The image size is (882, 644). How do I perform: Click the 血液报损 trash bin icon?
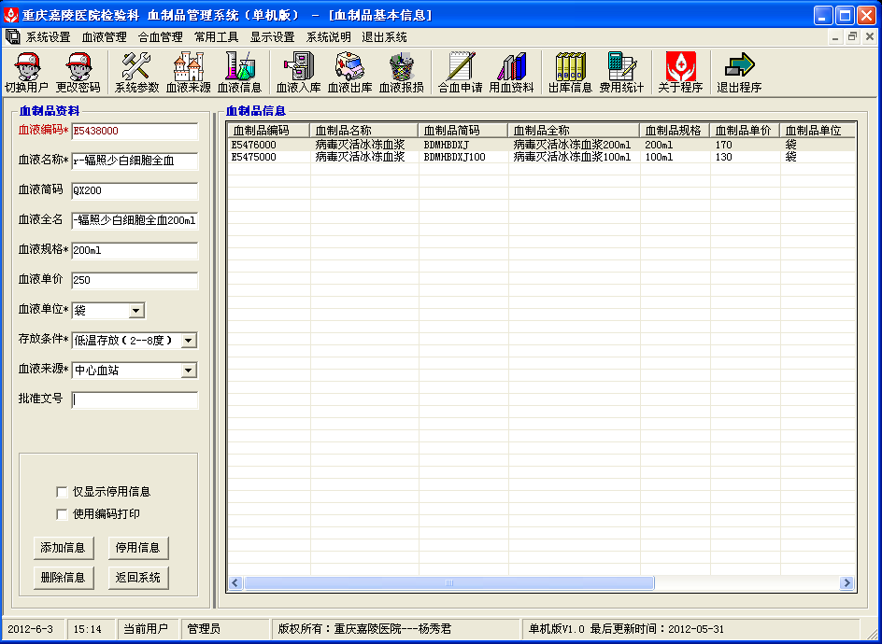[x=402, y=73]
